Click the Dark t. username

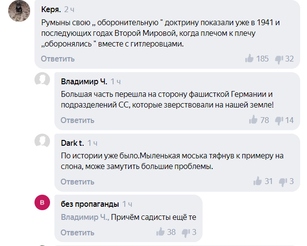(72, 143)
